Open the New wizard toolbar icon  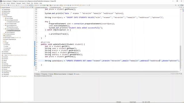[1, 5]
